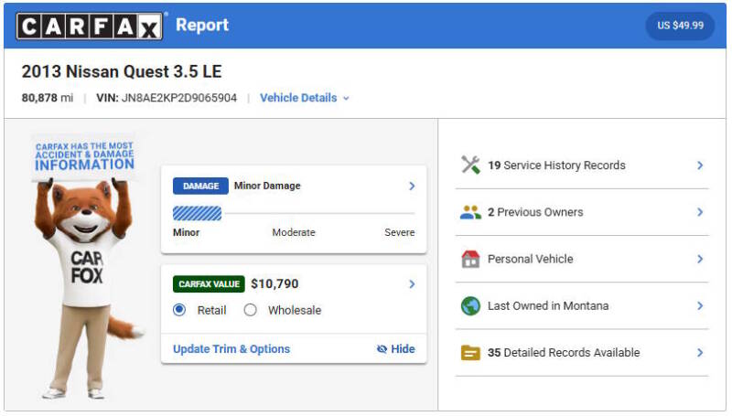Open chevron for Personal Vehicle
This screenshot has height=416, width=732.
(700, 259)
